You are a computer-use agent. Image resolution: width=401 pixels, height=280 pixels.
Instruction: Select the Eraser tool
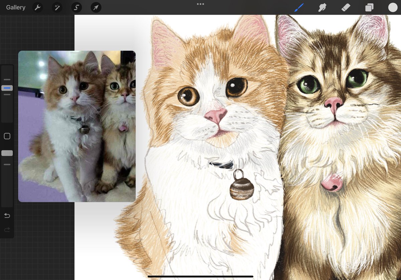pyautogui.click(x=346, y=7)
